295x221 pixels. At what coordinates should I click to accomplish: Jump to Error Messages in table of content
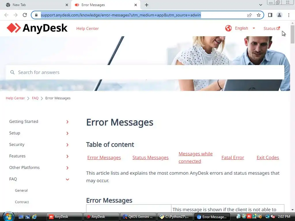(104, 157)
